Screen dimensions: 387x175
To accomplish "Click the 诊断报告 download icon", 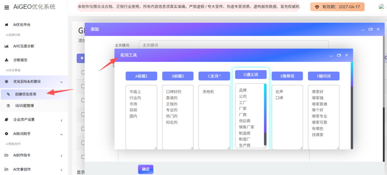I will click(7, 60).
